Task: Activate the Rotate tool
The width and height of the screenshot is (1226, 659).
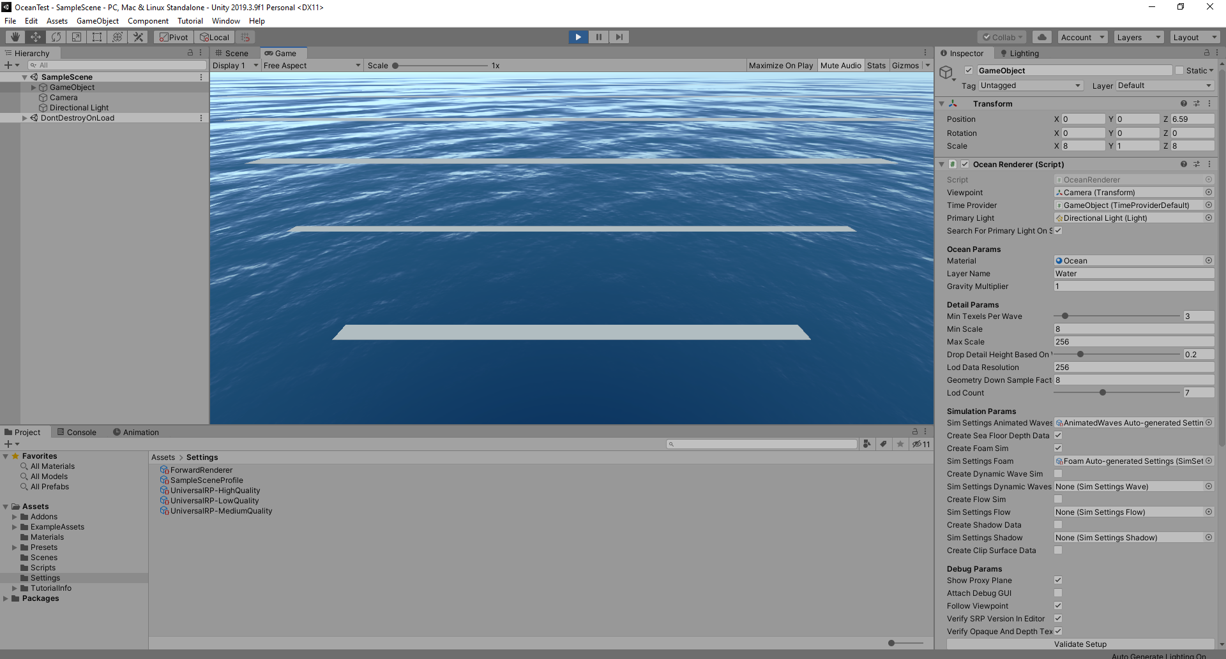Action: click(56, 36)
